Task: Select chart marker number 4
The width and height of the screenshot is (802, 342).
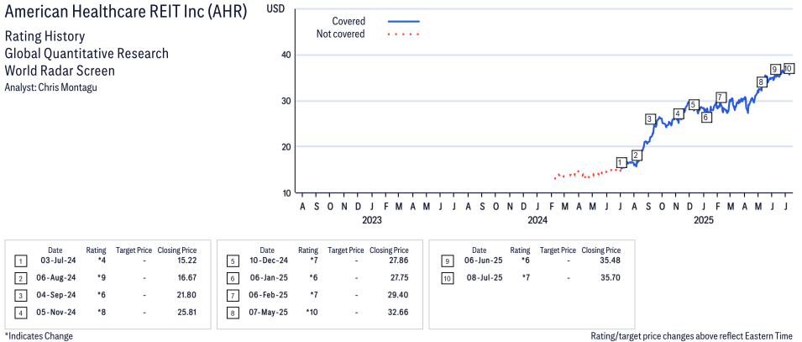Action: (x=678, y=113)
